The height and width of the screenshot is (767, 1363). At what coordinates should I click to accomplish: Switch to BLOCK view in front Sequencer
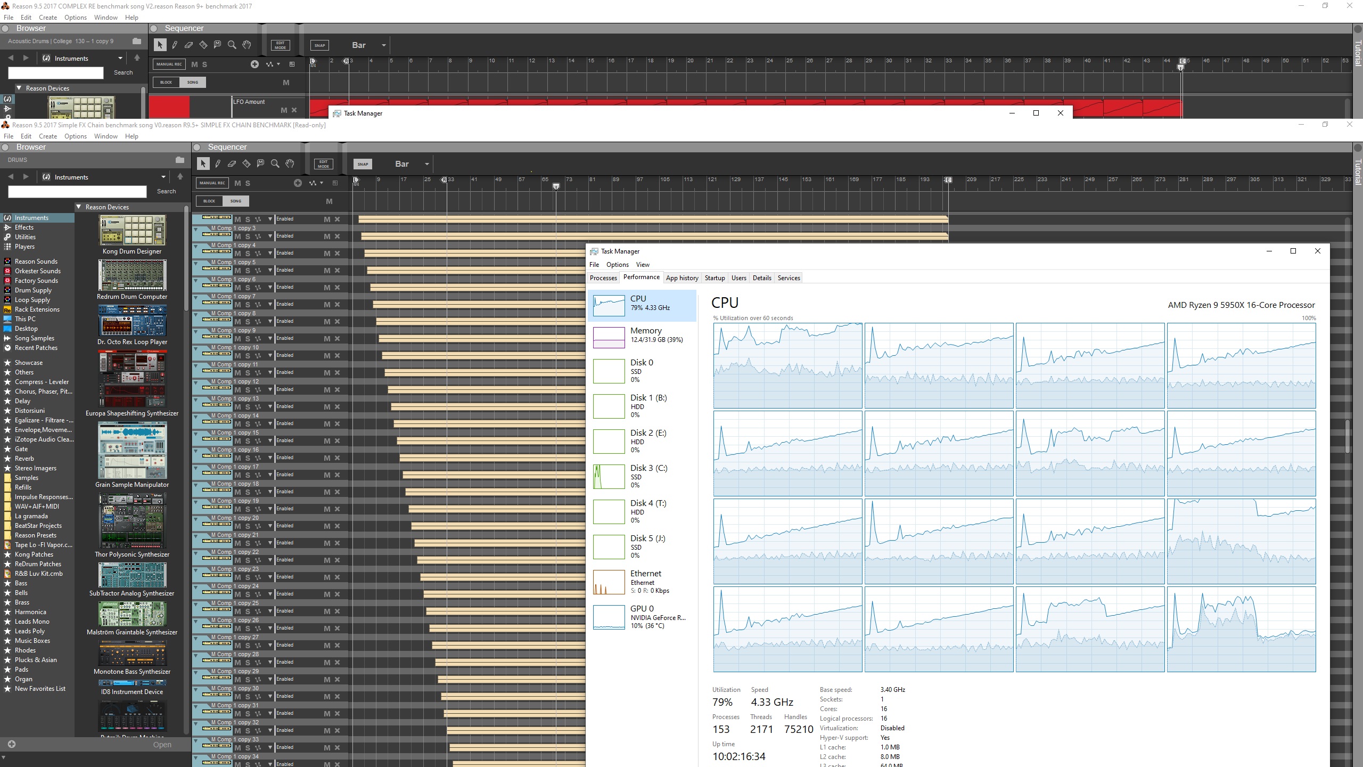point(209,201)
